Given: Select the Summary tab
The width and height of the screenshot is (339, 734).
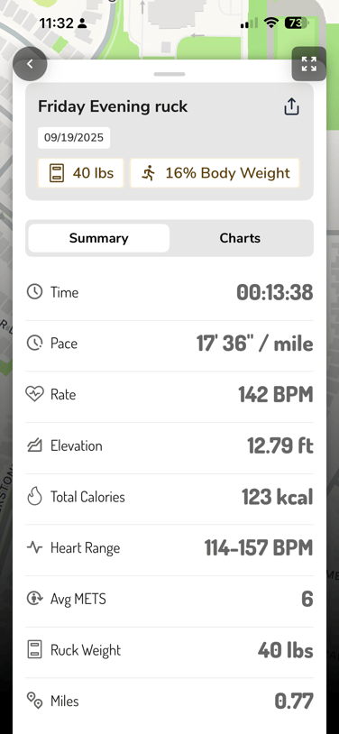Looking at the screenshot, I should [99, 238].
